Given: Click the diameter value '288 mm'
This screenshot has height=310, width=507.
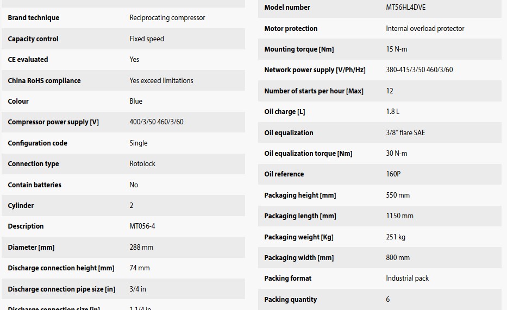Looking at the screenshot, I should 141,248.
